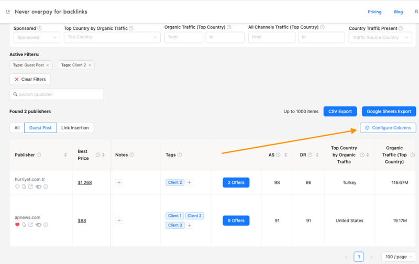Add a tag to the apnews.com row
This screenshot has height=264, width=419.
(190, 225)
